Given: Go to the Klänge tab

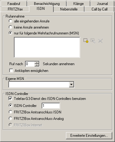Looking at the screenshot, I should [78, 4].
